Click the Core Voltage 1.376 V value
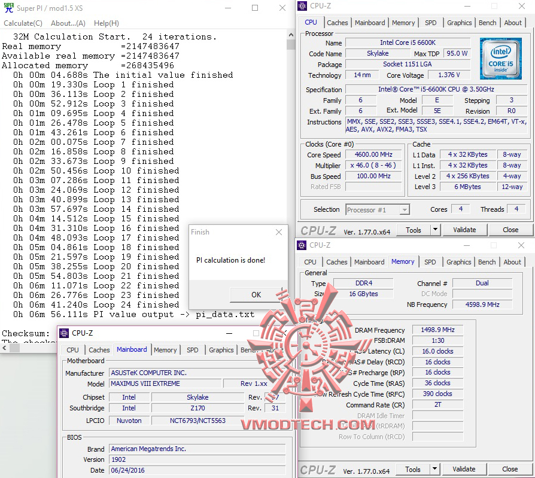Image resolution: width=535 pixels, height=478 pixels. [x=449, y=75]
